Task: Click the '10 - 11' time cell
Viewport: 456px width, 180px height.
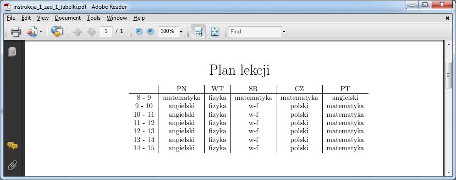Action: (x=143, y=115)
